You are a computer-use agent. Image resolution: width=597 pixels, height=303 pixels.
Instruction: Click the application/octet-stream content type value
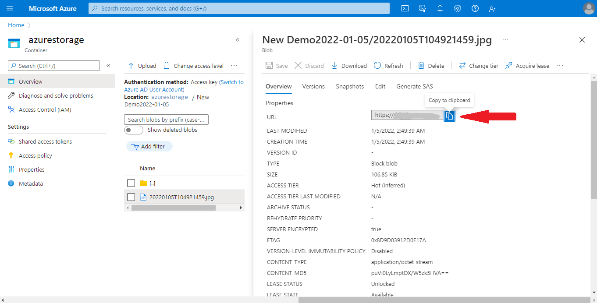tap(402, 262)
